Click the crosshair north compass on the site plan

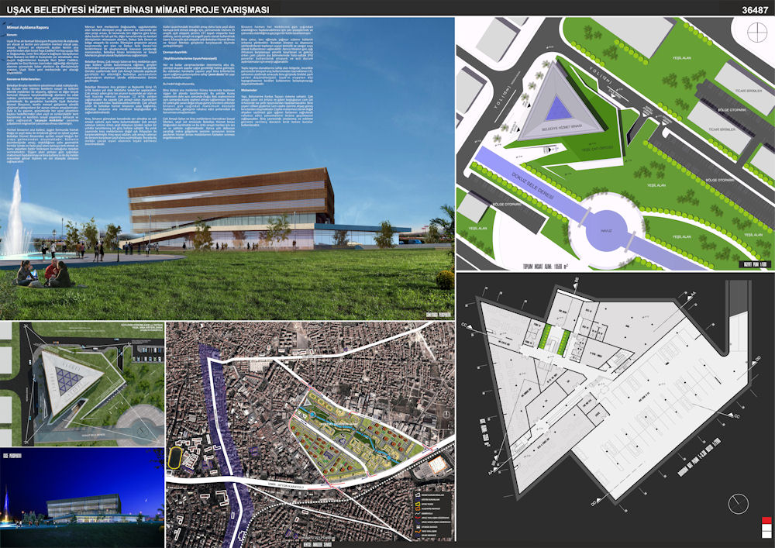pos(756,33)
